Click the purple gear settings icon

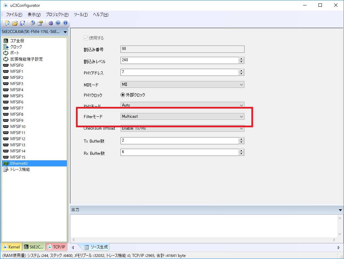pos(51,23)
